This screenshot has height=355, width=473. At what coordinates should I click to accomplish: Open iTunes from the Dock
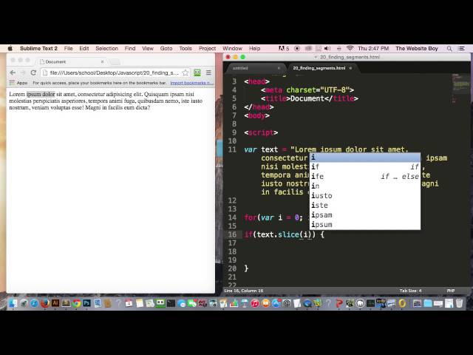click(255, 303)
